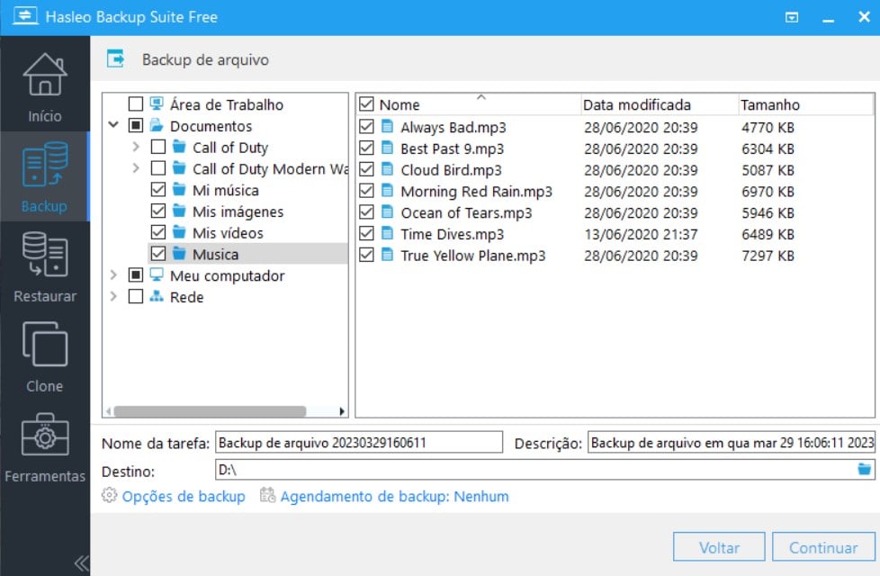Toggle the select-all Nome header checkbox
This screenshot has width=880, height=576.
tap(366, 103)
